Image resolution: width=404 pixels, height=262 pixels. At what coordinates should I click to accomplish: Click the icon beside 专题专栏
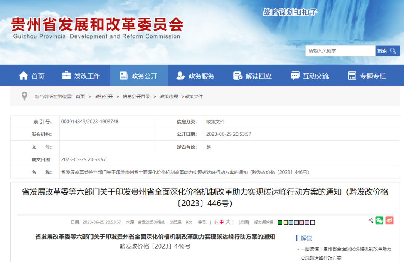coord(352,76)
